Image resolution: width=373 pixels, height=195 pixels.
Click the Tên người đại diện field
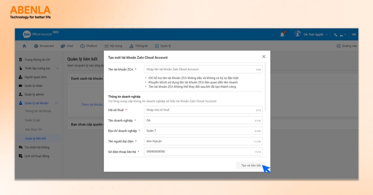(x=203, y=141)
